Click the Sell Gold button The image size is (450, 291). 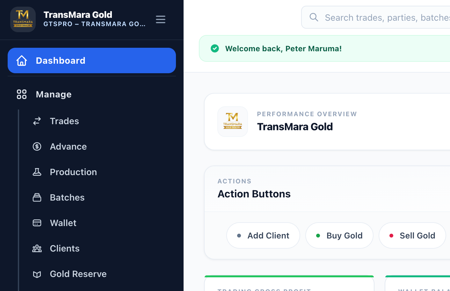[x=412, y=235]
